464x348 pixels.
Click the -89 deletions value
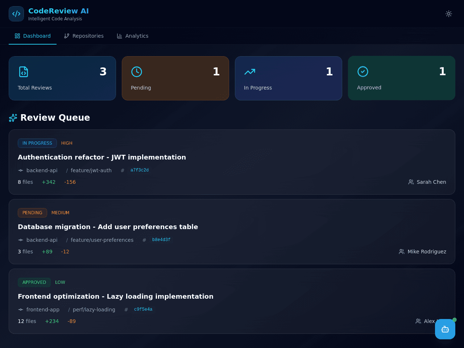pos(72,321)
